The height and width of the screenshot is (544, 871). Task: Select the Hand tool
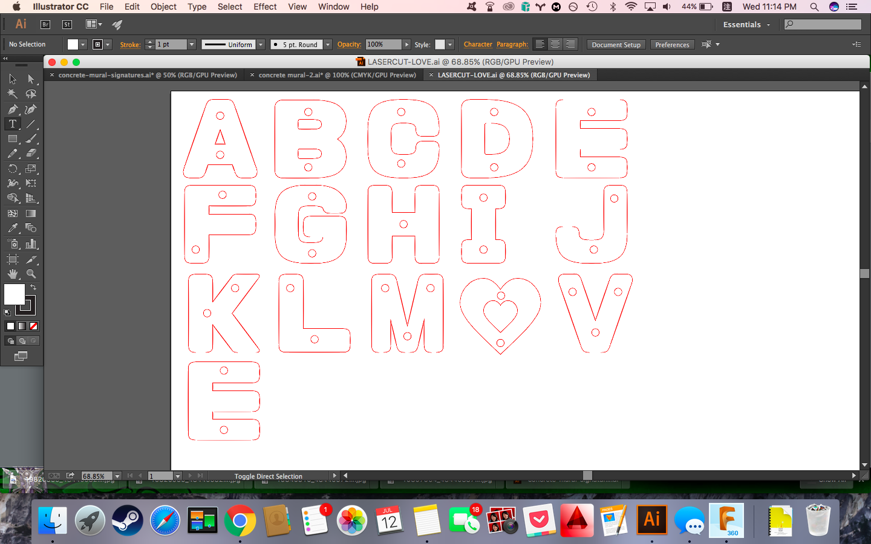(13, 274)
